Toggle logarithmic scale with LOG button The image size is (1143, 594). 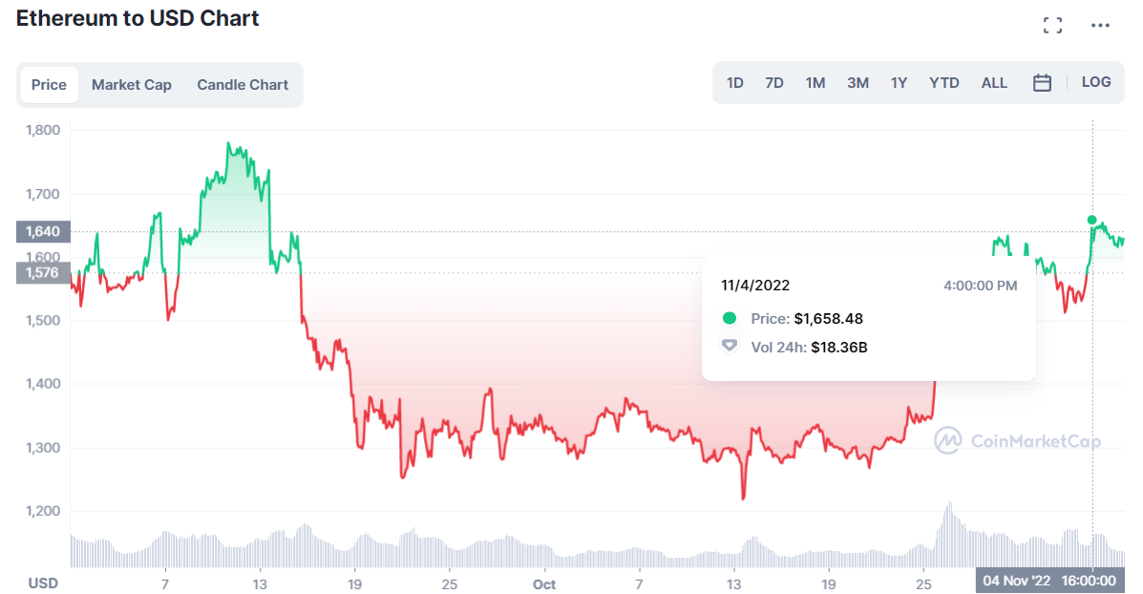click(1095, 82)
